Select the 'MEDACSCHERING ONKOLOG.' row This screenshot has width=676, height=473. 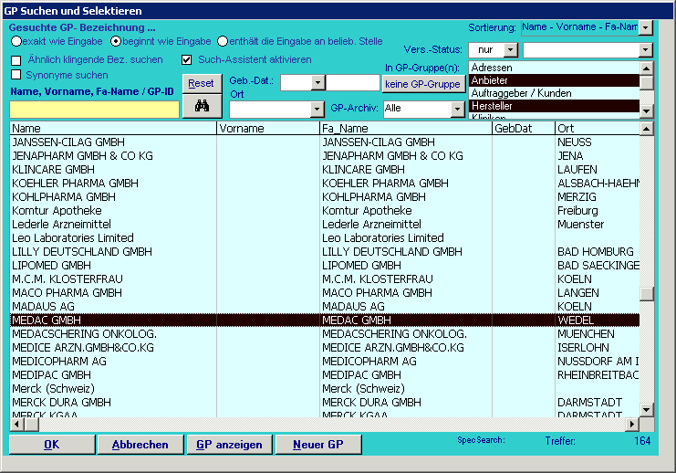325,334
